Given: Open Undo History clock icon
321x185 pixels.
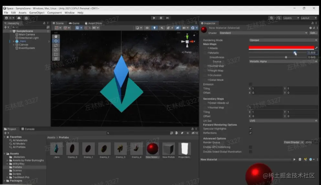Looking at the screenshot, I should tap(272, 18).
